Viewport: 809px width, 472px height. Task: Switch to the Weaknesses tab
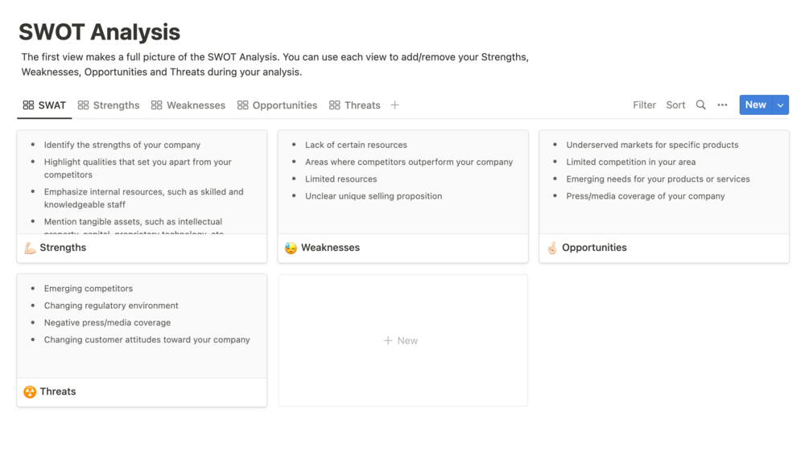(x=188, y=105)
